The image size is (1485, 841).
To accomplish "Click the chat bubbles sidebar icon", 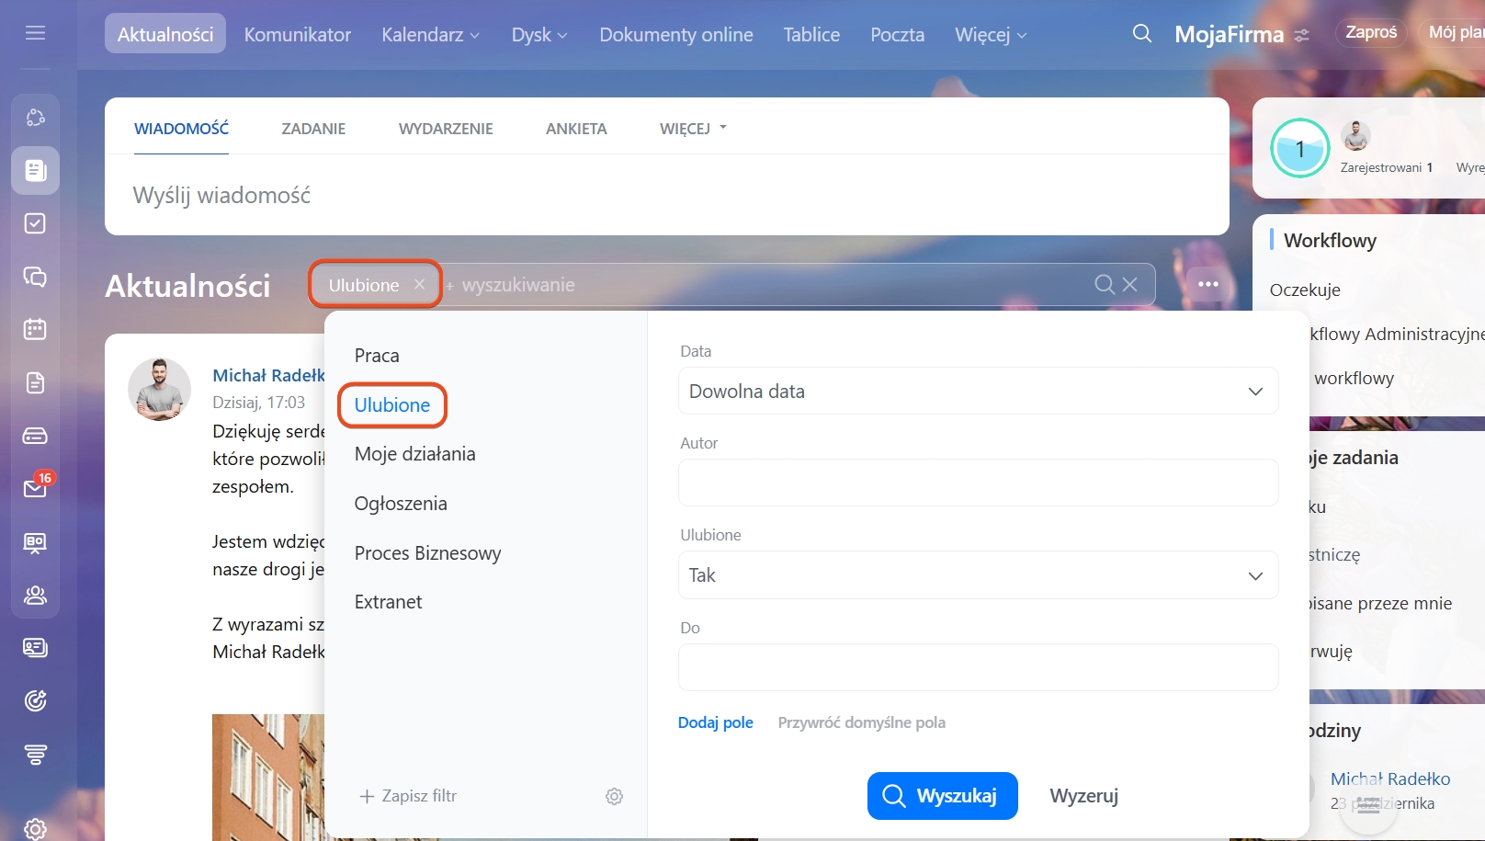I will (35, 277).
